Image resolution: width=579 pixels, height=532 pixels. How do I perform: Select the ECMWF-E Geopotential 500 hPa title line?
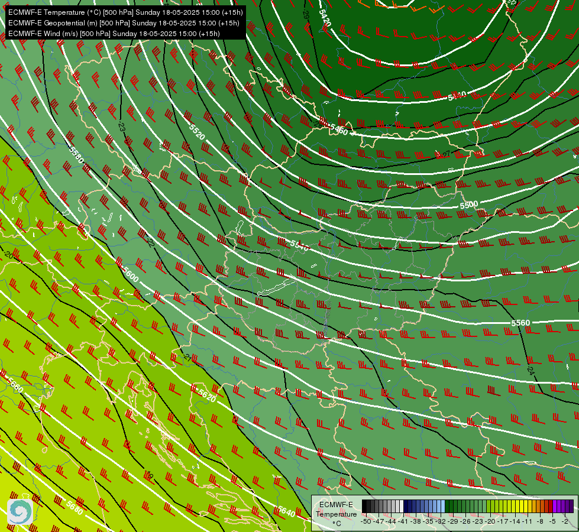[124, 23]
